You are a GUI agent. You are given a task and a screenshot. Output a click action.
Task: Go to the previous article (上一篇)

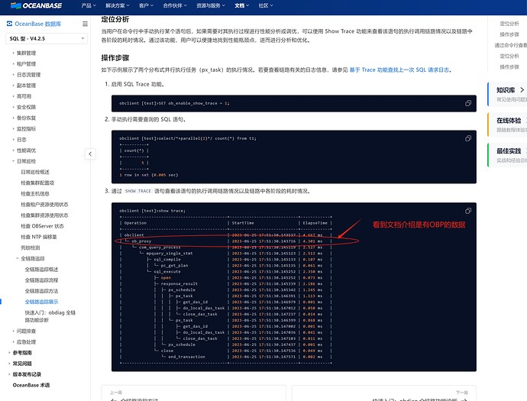(x=193, y=393)
